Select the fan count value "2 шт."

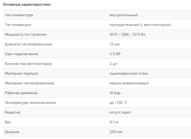pyautogui.click(x=114, y=64)
